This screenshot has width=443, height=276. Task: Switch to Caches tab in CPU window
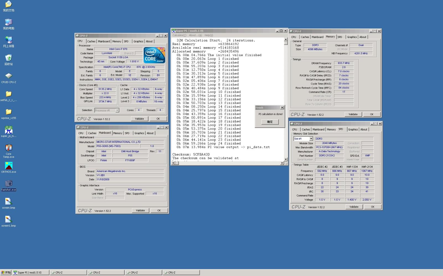point(91,41)
